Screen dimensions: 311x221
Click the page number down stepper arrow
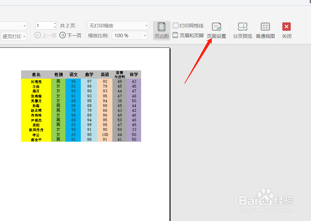pos(54,28)
